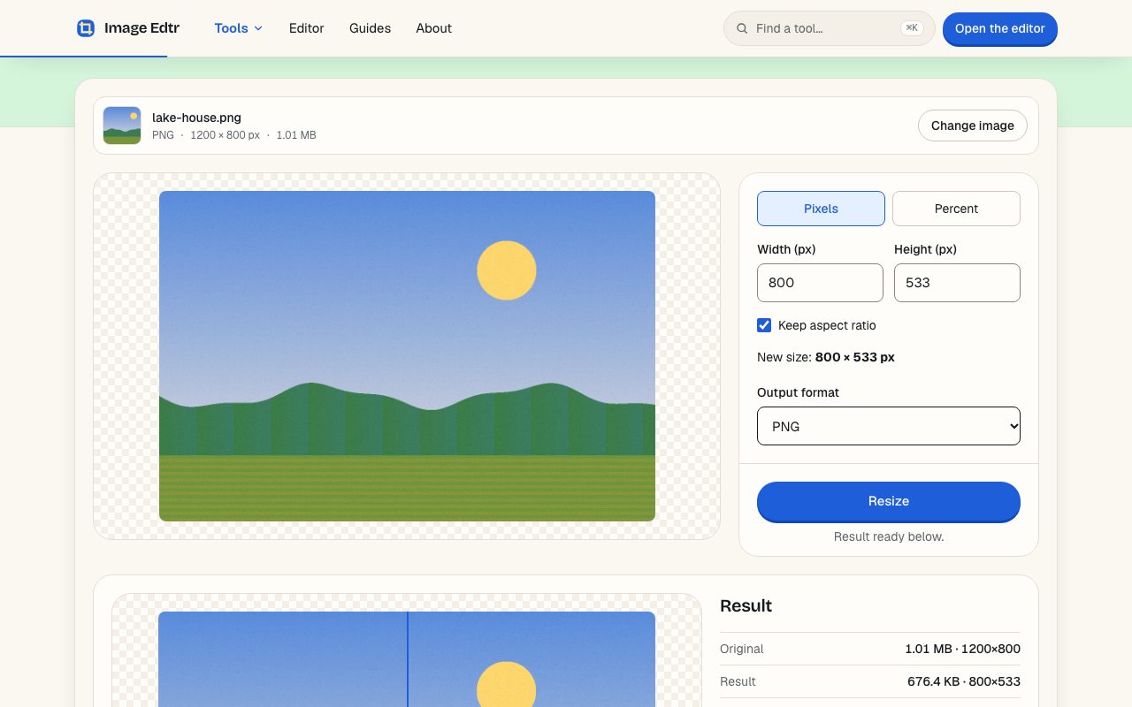Click the Open the editor button
The height and width of the screenshot is (707, 1132).
click(1000, 28)
